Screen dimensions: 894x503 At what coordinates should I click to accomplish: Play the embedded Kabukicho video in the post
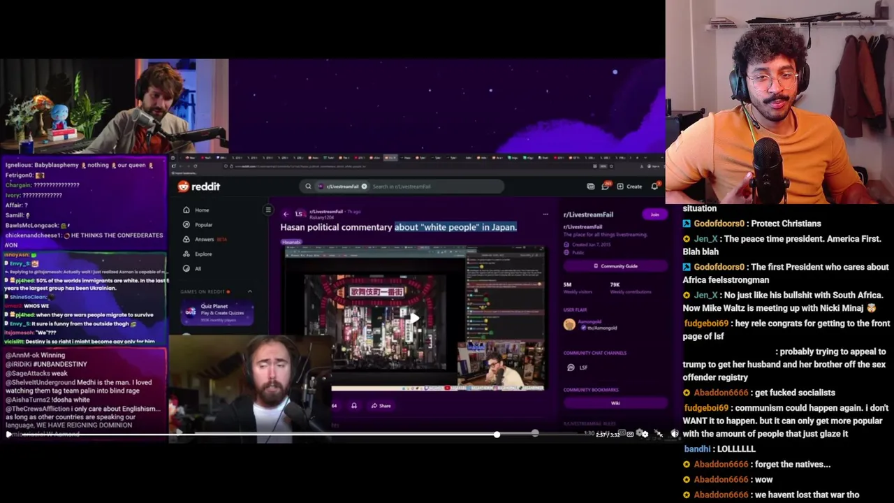pos(415,319)
